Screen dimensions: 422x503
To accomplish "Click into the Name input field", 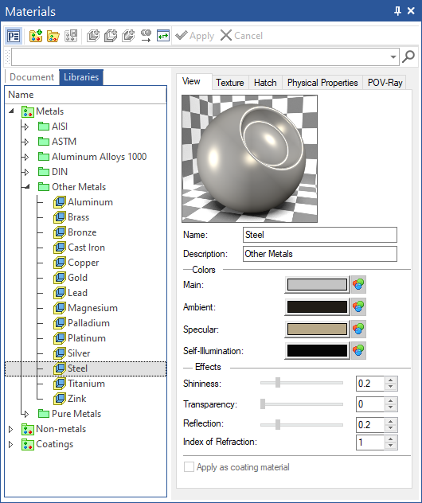I will (319, 235).
